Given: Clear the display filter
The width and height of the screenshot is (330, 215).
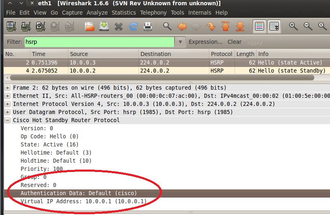Looking at the screenshot, I should pyautogui.click(x=234, y=42).
